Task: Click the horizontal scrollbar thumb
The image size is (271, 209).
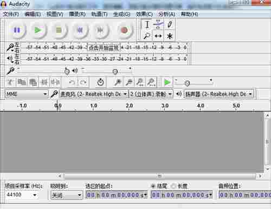Action: 160,175
